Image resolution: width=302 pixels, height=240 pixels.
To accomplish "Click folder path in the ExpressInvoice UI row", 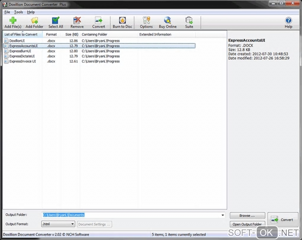I will 101,61.
